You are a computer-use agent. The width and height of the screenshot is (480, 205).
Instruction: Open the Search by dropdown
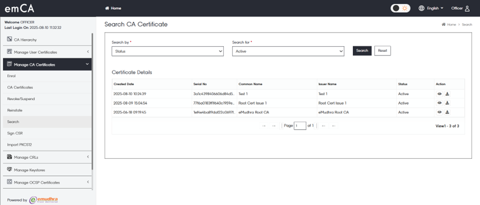click(x=167, y=51)
